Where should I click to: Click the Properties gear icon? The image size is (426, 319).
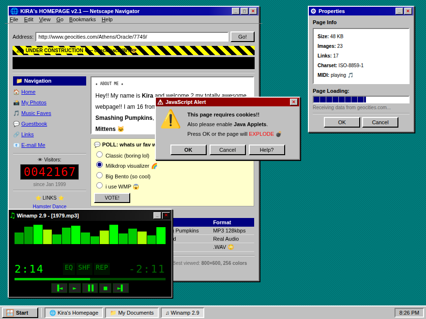[313, 11]
